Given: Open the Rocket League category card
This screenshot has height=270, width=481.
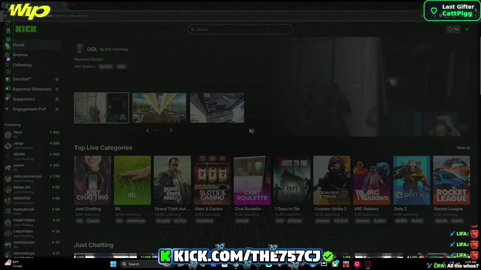Looking at the screenshot, I should [451, 180].
